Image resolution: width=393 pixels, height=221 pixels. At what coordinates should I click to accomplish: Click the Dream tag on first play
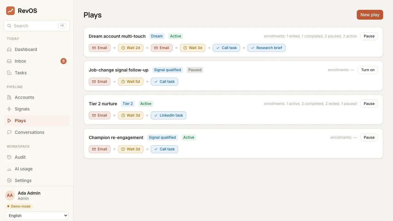tap(157, 36)
